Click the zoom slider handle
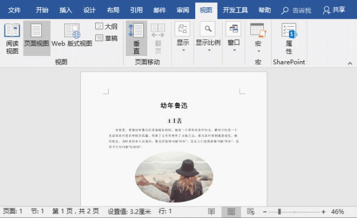 tap(279, 212)
